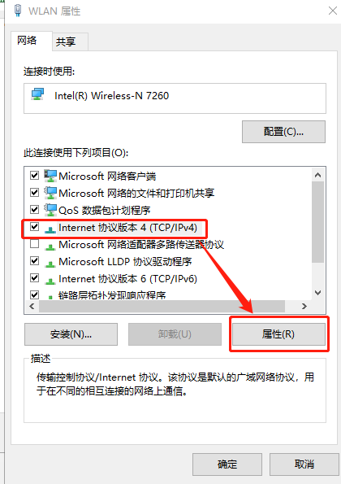
Task: Toggle the Internet 协议版本 6 (TCP/IPv6) checkbox
Action: pos(34,278)
